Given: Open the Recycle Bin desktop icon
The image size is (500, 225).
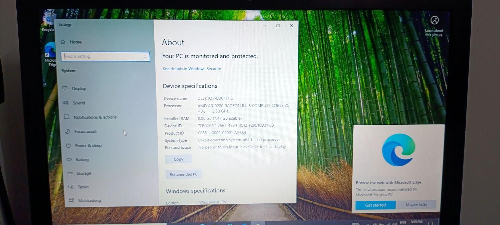Looking at the screenshot, I should pyautogui.click(x=49, y=22).
